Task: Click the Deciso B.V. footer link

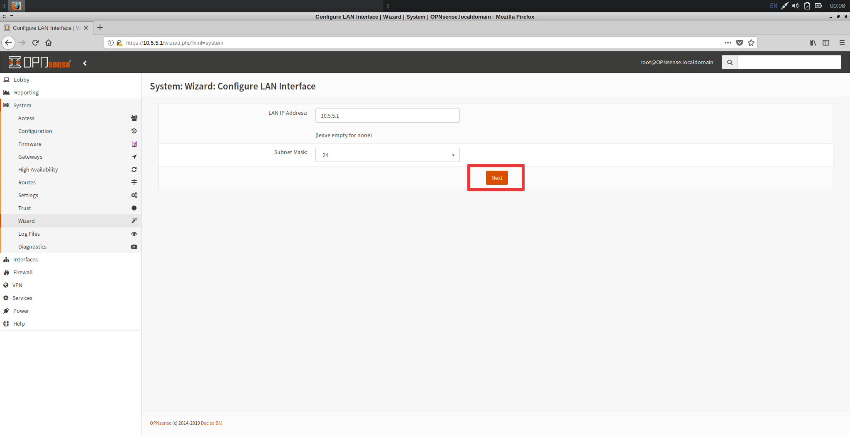Action: coord(212,423)
